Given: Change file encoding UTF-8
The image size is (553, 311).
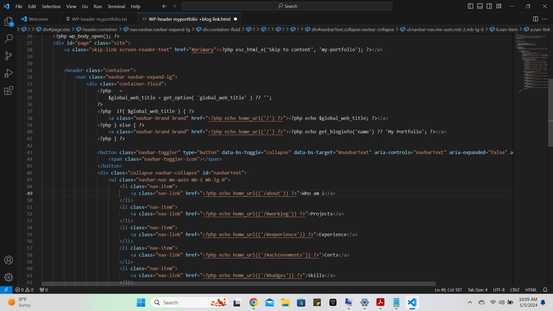Looking at the screenshot, I should pyautogui.click(x=499, y=290).
